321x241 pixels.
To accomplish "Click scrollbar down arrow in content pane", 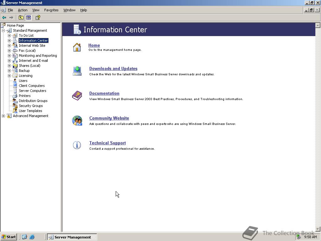I will [x=318, y=229].
